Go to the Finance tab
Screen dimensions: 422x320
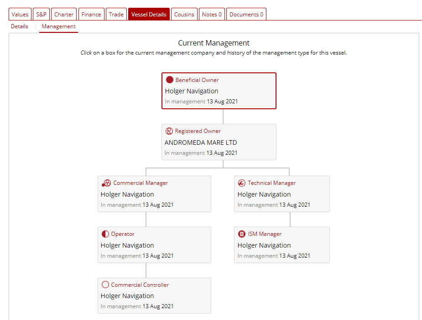pos(91,14)
